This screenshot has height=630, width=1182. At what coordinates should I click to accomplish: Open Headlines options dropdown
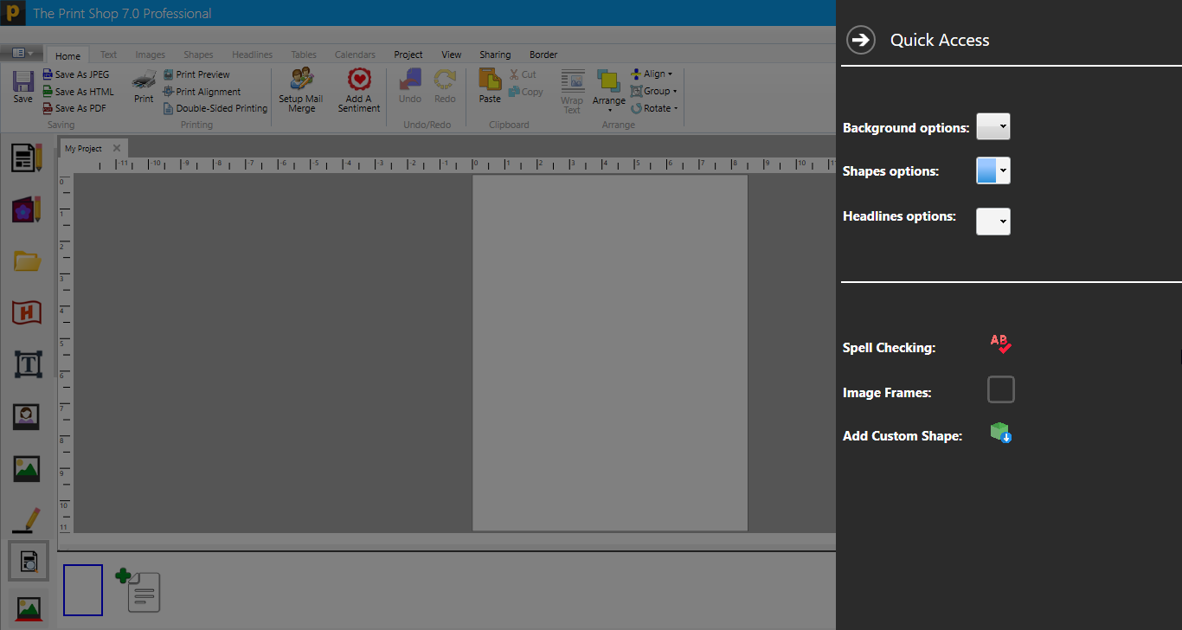993,222
